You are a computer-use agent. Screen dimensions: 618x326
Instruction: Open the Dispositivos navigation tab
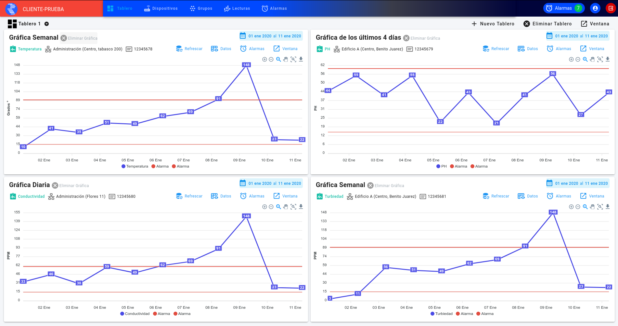tap(161, 8)
